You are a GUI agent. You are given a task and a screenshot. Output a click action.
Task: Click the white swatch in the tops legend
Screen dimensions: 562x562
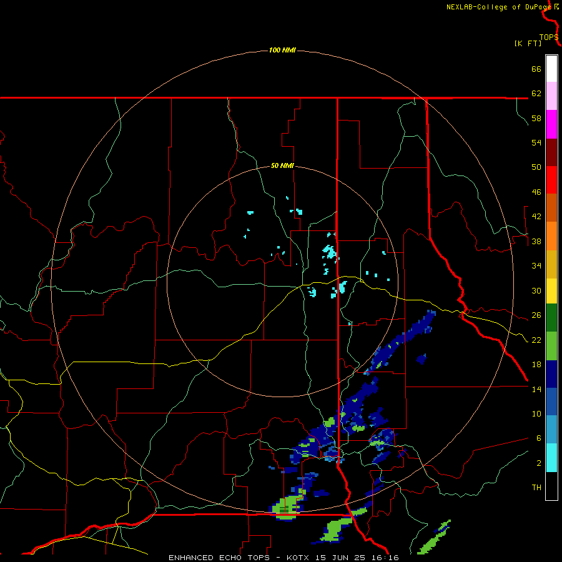click(551, 69)
